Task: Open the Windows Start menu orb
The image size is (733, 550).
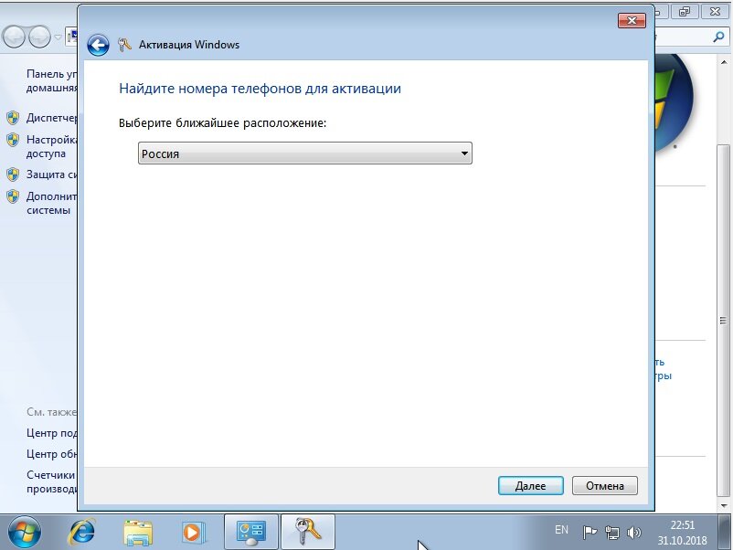Action: [x=24, y=532]
